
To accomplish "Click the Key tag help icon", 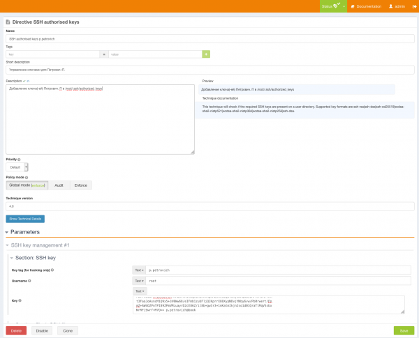I will click(x=53, y=270).
